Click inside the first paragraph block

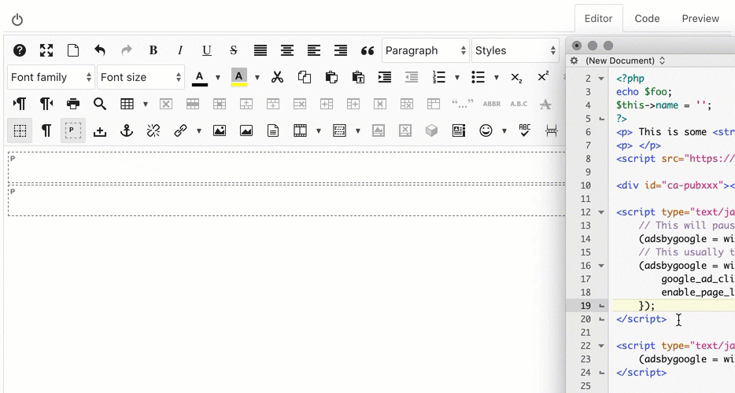tap(287, 167)
